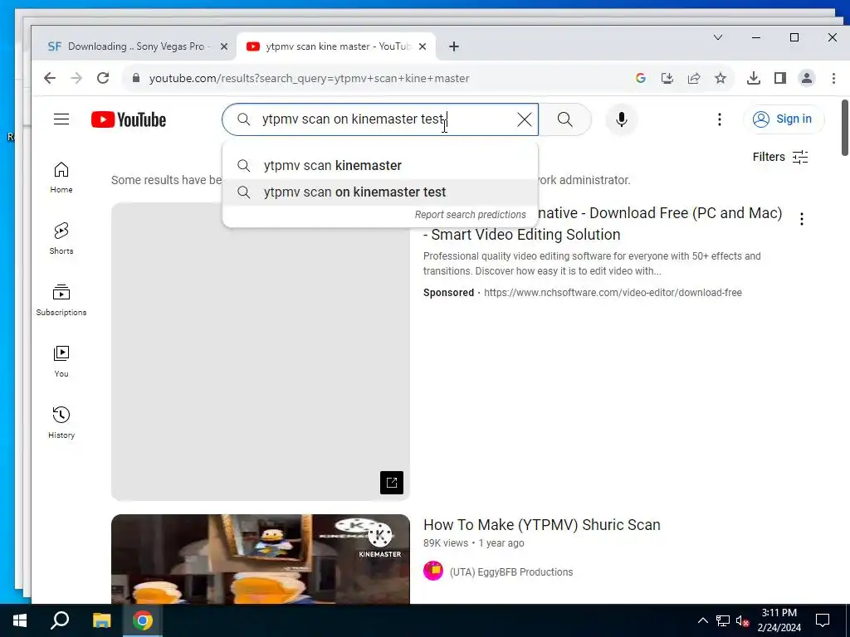850x637 pixels.
Task: Toggle the Chrome side panel
Action: tap(780, 78)
